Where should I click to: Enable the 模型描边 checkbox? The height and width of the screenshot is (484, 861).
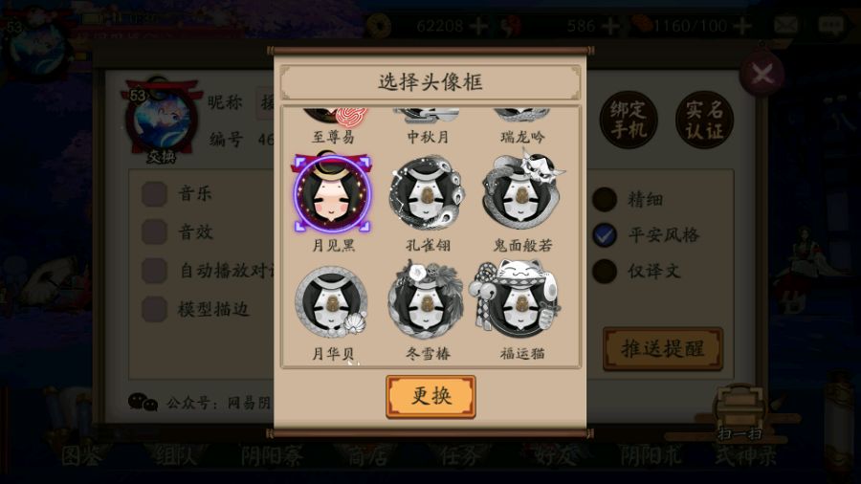[154, 309]
